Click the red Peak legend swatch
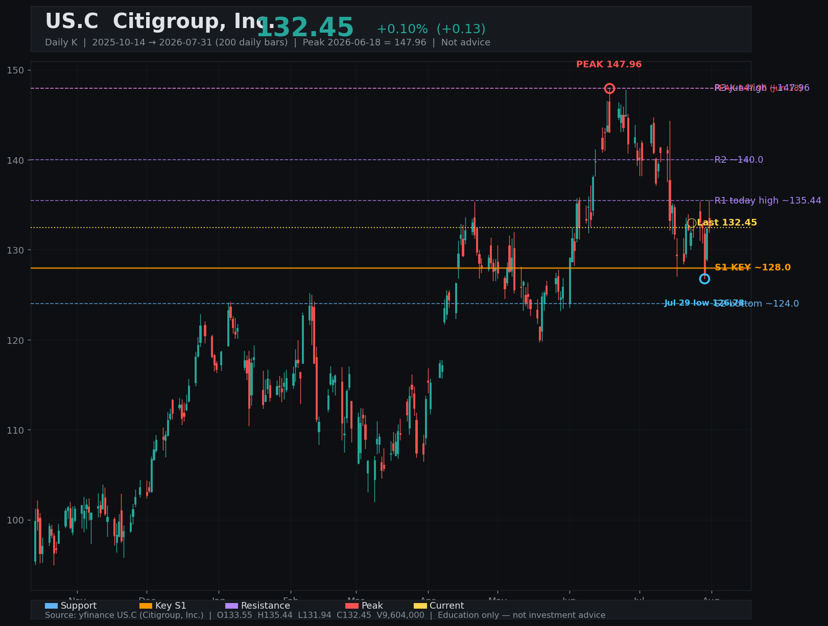This screenshot has width=828, height=626. pyautogui.click(x=352, y=606)
